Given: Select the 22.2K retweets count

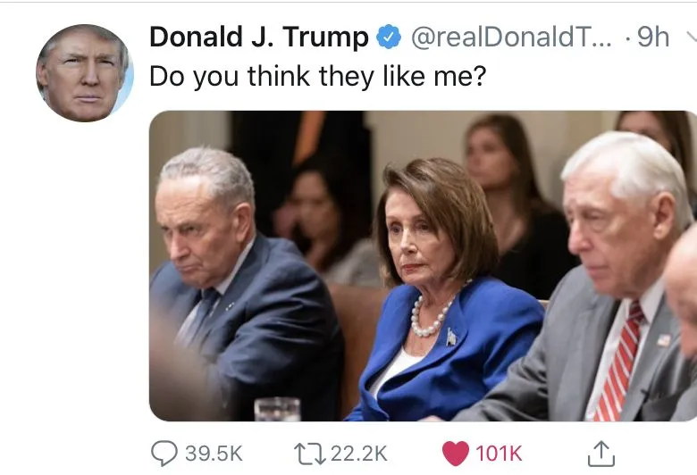Looking at the screenshot, I should tap(359, 454).
